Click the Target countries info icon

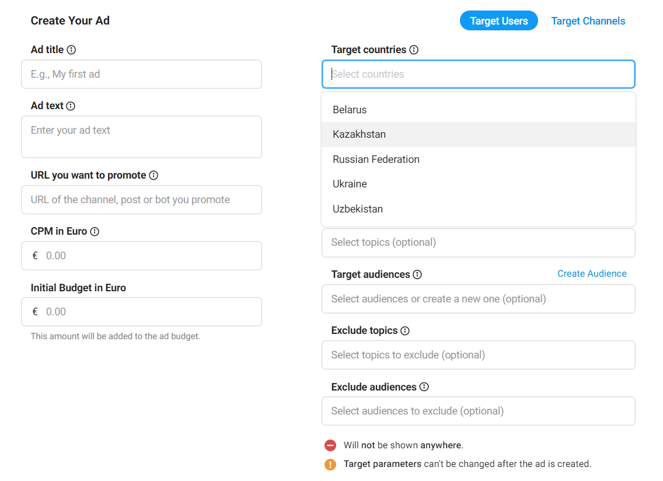tap(414, 50)
